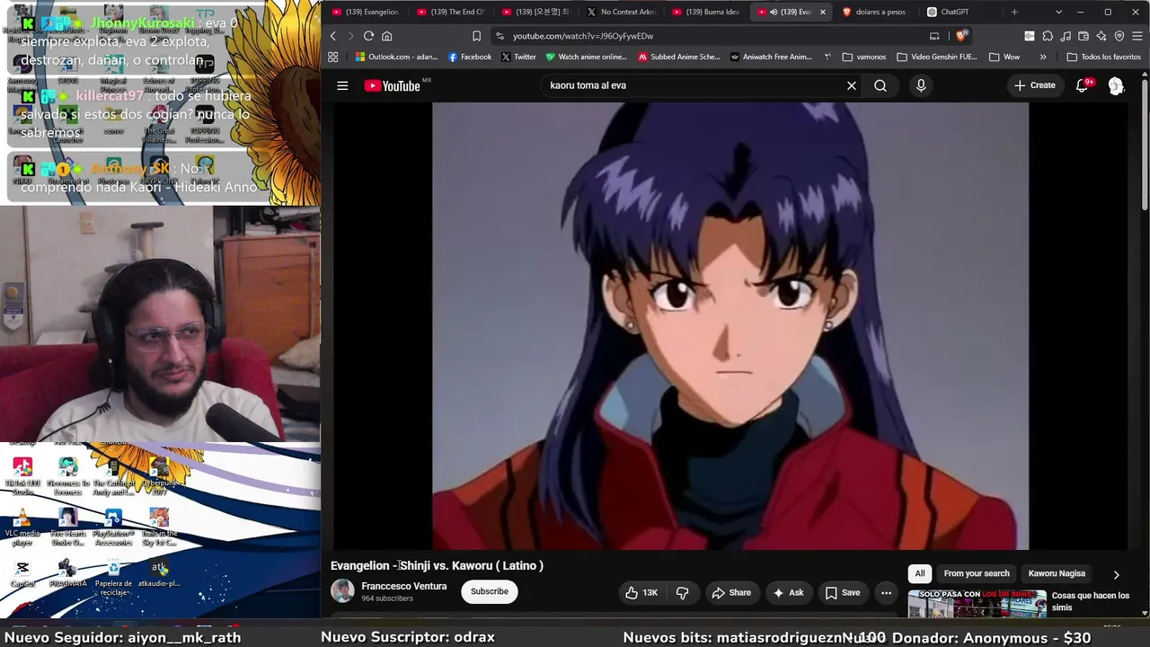The image size is (1150, 647).
Task: Focus the browser address bar URL
Action: click(583, 36)
